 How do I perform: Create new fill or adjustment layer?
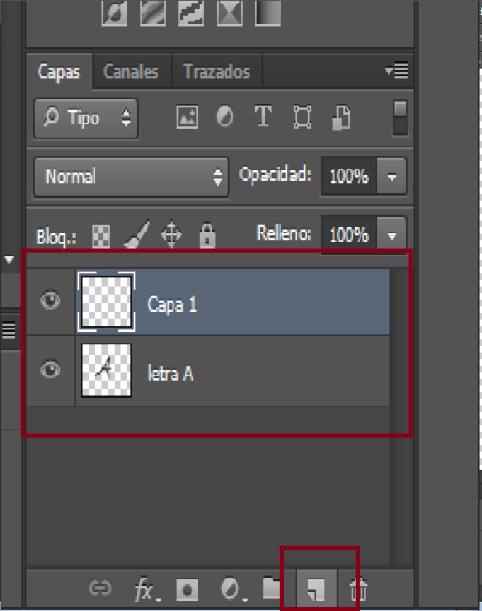point(232,590)
